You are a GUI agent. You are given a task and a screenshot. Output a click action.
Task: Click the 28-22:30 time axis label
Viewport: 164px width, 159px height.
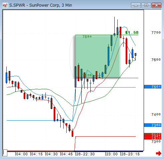click(x=85, y=154)
